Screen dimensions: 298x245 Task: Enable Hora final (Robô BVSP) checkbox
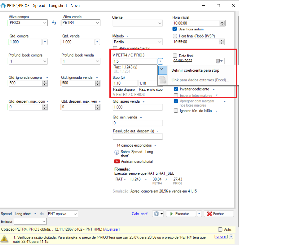coord(175,36)
